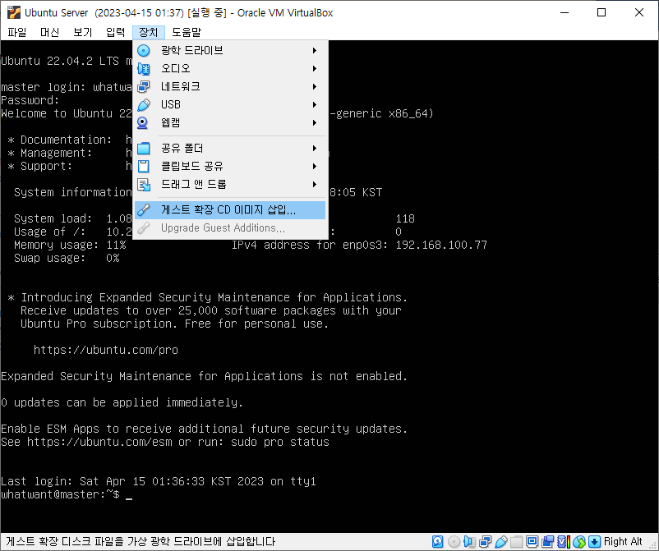This screenshot has height=551, width=659.
Task: Click wrench icon beside 게스트 확장 CD
Action: (144, 210)
